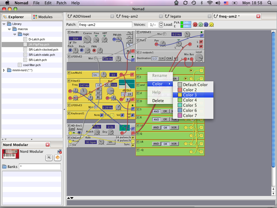Collapse the logic folder in the Library tree
The image size is (277, 208).
(15, 34)
